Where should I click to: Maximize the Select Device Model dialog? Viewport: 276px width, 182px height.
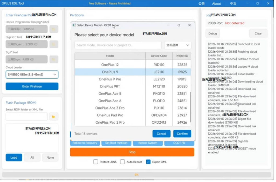pos(179,25)
